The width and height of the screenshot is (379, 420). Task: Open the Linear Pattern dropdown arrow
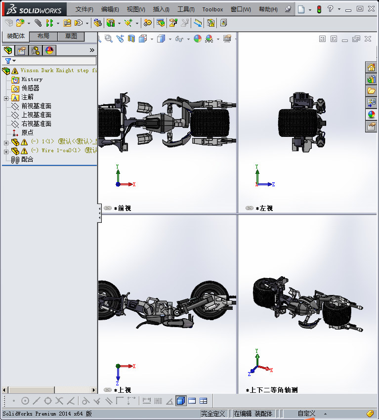tap(58, 24)
